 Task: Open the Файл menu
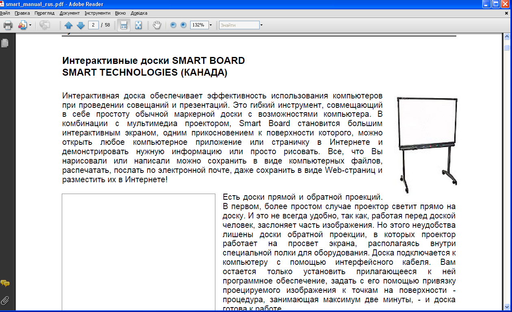[x=5, y=13]
